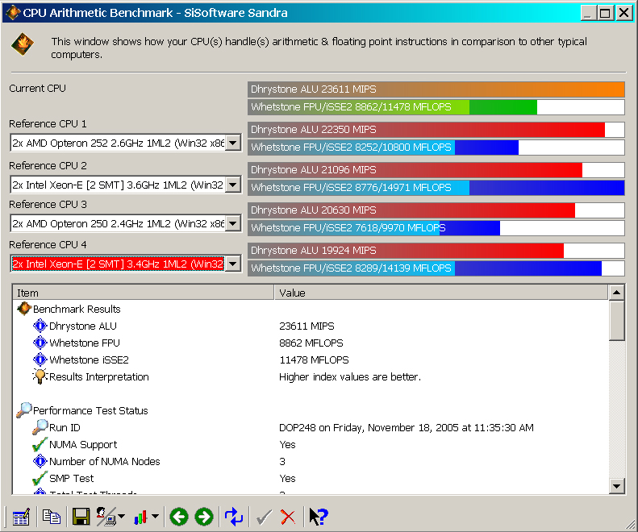Viewport: 638px width, 532px height.
Task: Click the Whetstone 8252/10800 MFLOPS bar
Action: [436, 148]
